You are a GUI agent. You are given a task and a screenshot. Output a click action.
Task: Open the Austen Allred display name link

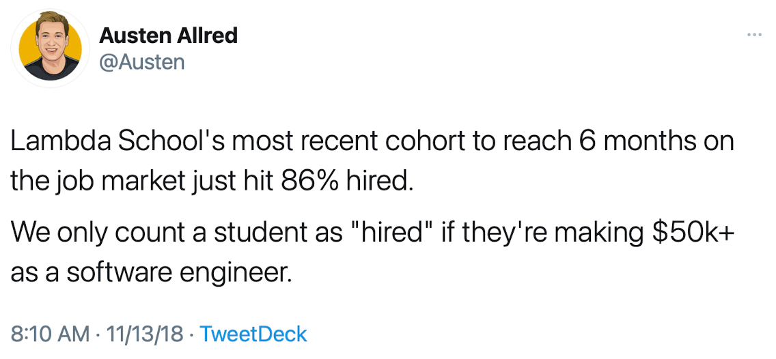tap(168, 35)
